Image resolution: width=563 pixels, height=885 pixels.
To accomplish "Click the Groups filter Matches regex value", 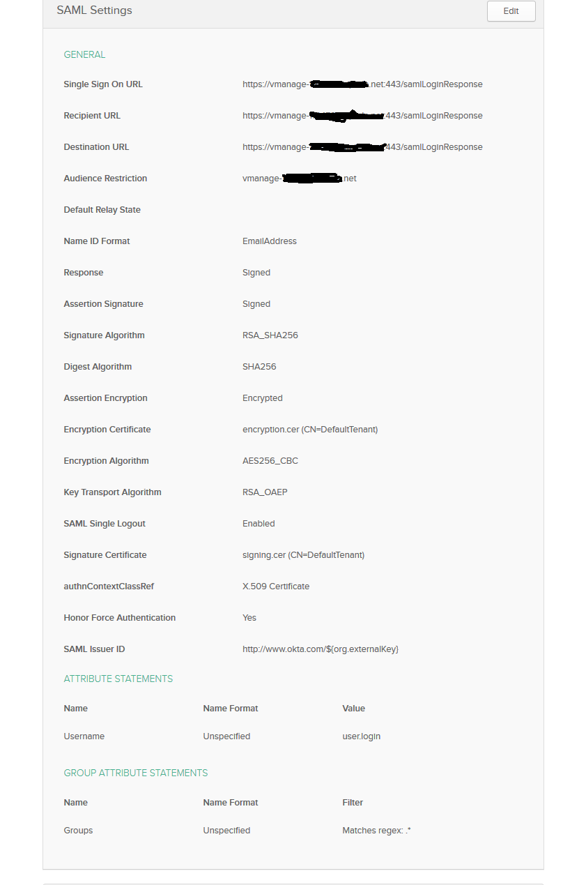I will tap(376, 830).
